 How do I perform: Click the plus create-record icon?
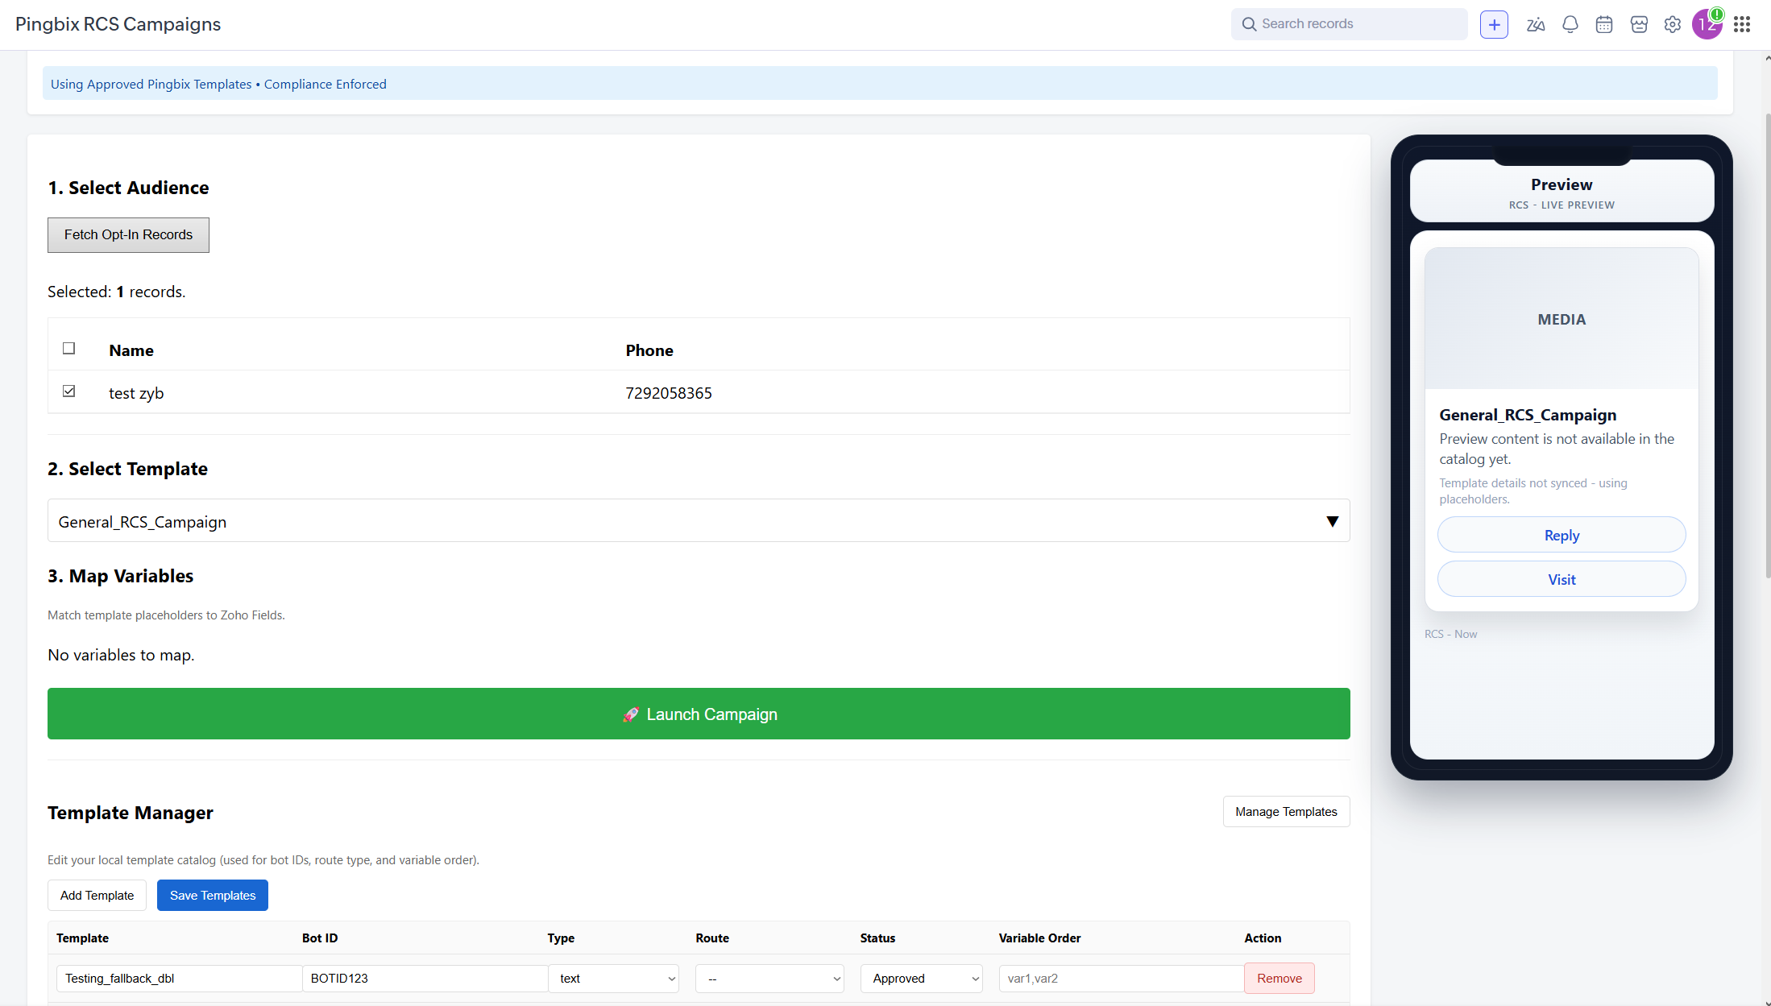(x=1494, y=24)
